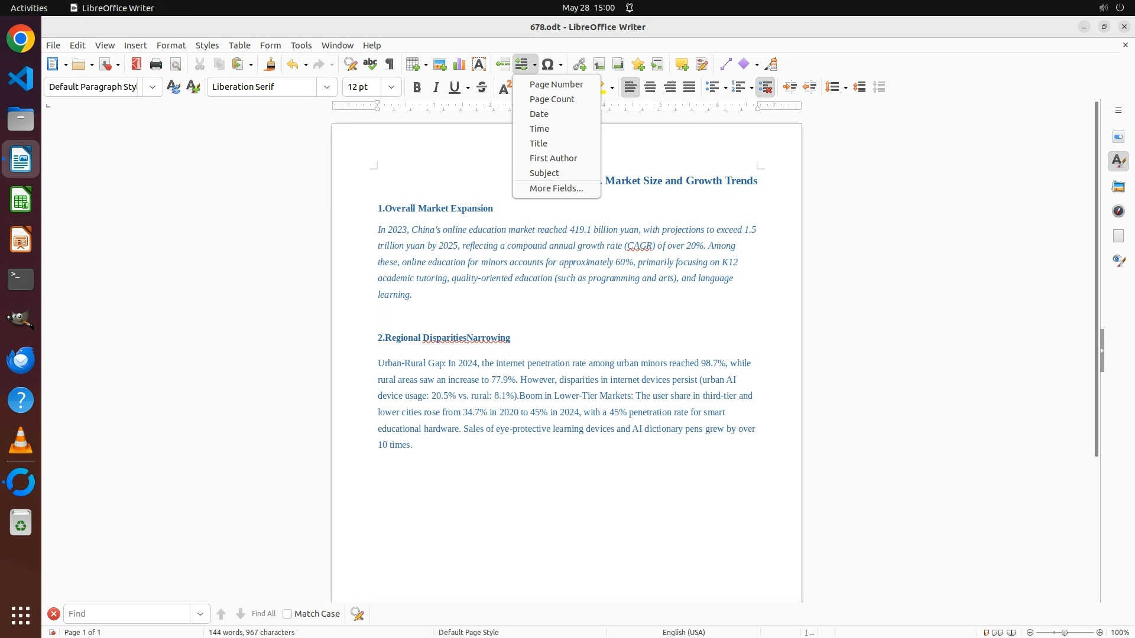The image size is (1135, 638).
Task: Click the Print icon
Action: tap(156, 64)
